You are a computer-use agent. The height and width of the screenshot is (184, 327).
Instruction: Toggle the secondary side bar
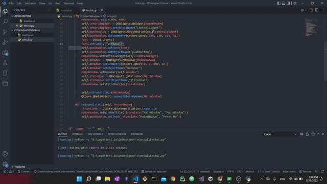tap(288, 3)
